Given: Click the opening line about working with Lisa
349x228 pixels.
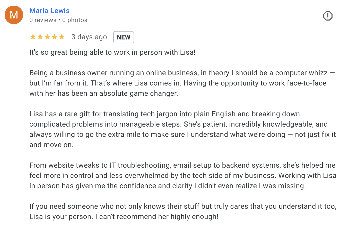Looking at the screenshot, I should point(112,52).
